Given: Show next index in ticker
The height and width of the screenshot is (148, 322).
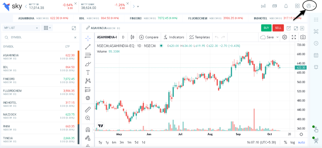Looking at the screenshot, I should point(134,6).
